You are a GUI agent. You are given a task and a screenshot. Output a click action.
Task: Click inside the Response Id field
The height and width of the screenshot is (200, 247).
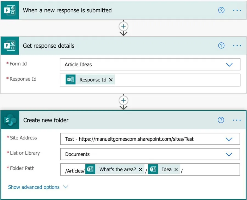[x=176, y=80]
